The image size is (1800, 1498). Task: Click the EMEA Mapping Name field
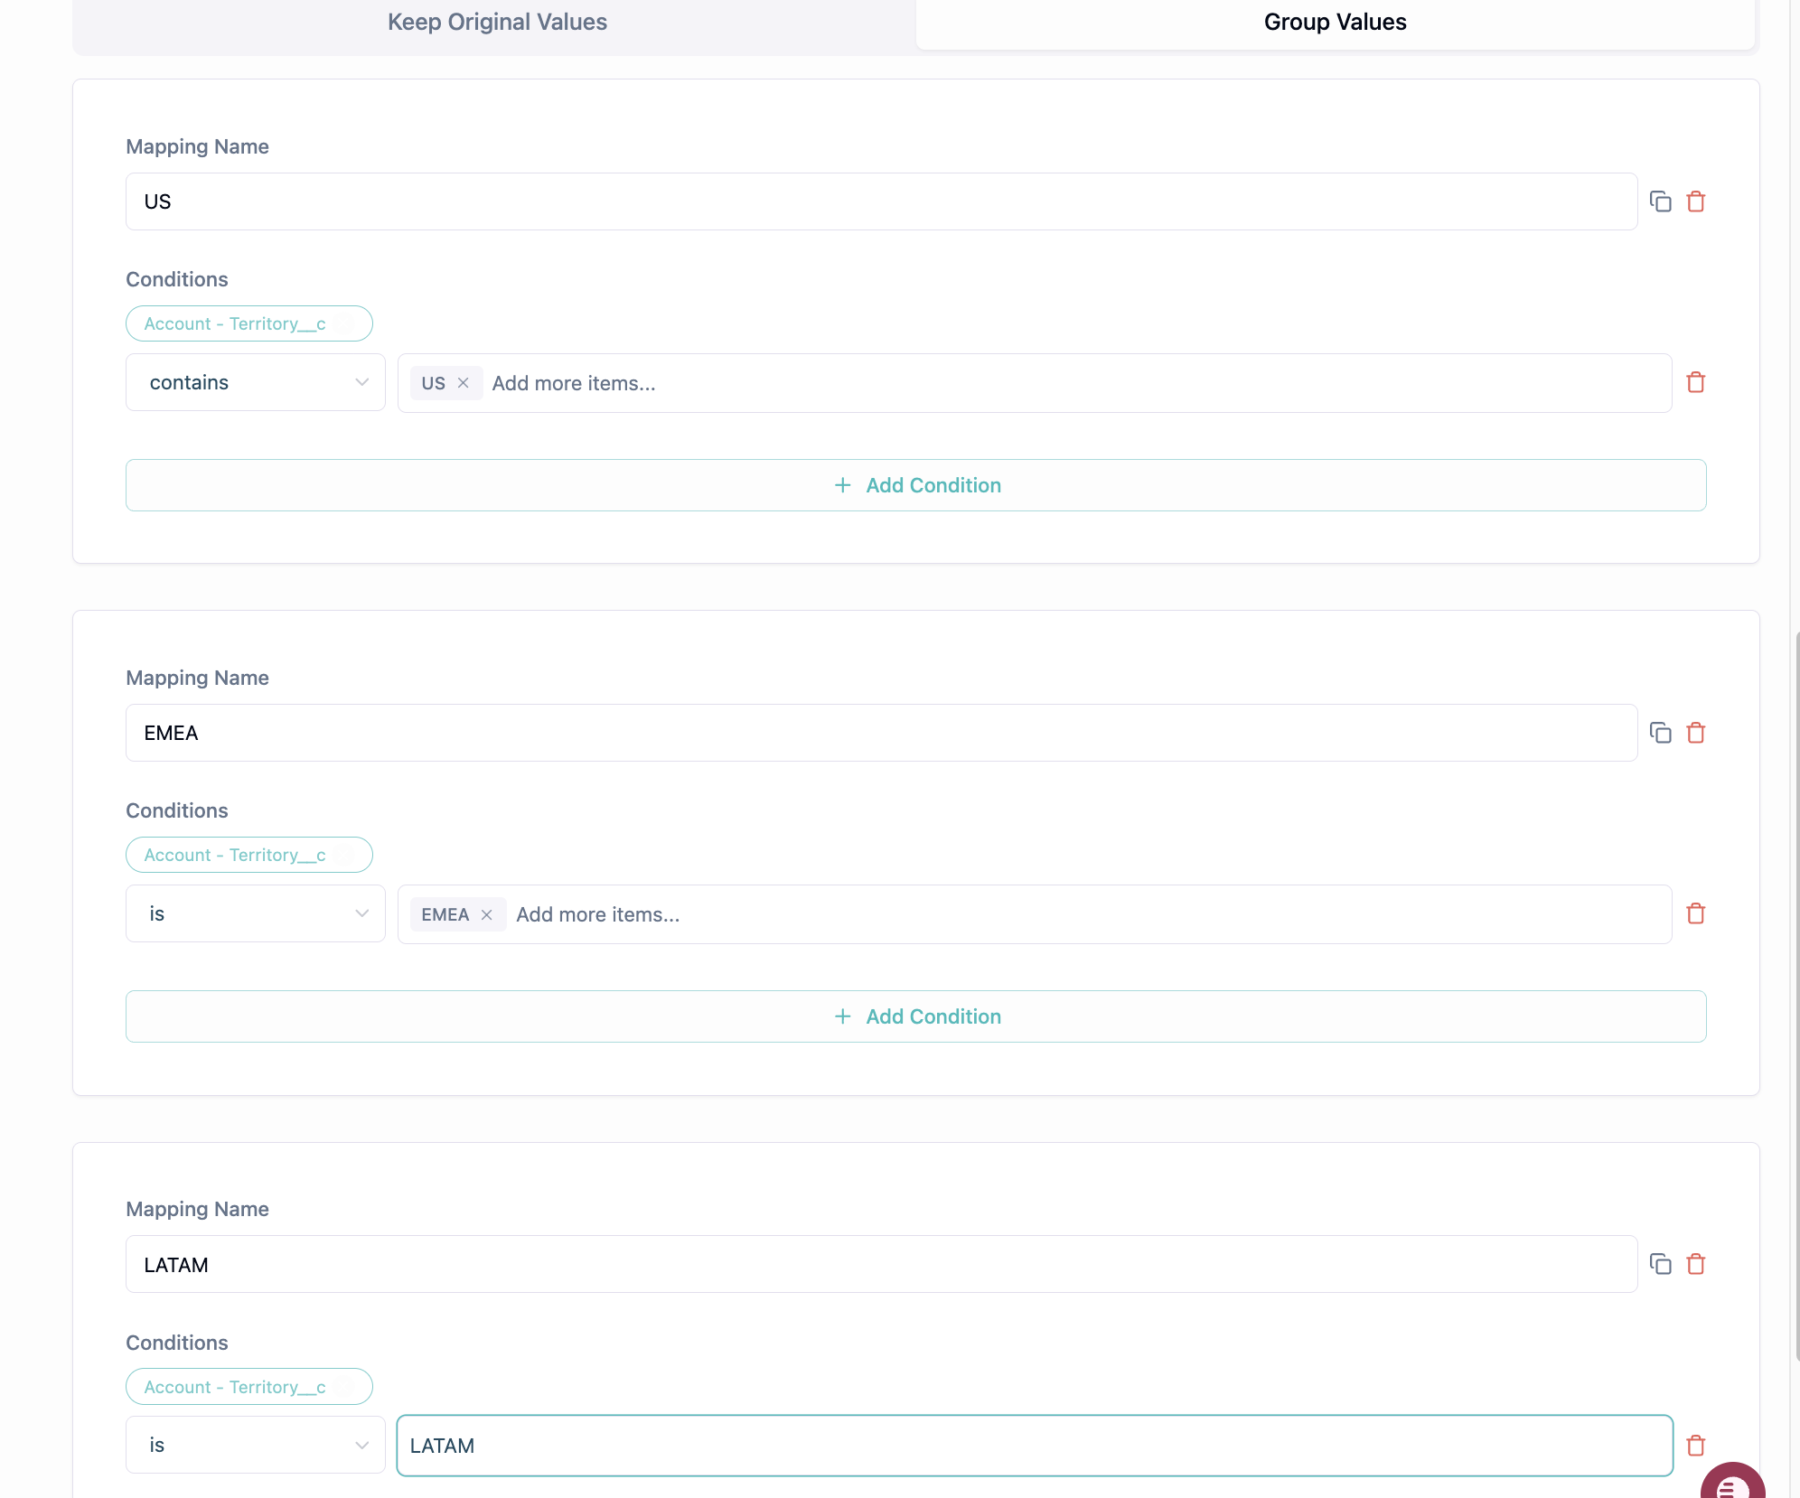pyautogui.click(x=881, y=733)
